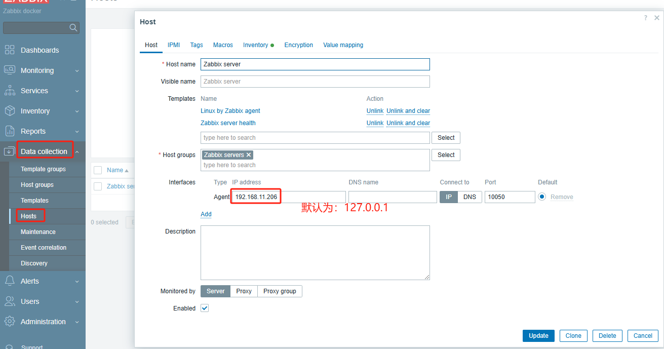
Task: Open the Inventory tab in Host dialog
Action: click(258, 45)
